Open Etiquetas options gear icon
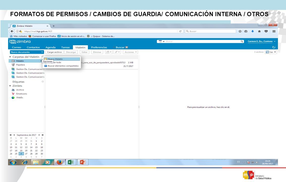Image resolution: width=286 pixels, height=182 pixels. click(x=43, y=81)
